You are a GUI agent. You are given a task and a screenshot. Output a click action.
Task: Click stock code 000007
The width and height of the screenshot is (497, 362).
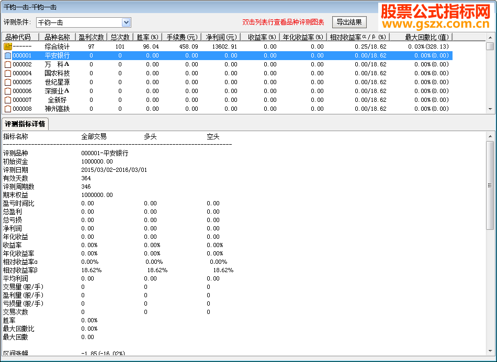pyautogui.click(x=22, y=100)
